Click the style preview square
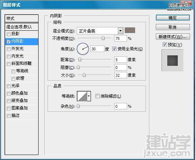The width and height of the screenshot is (195, 160). click(172, 60)
